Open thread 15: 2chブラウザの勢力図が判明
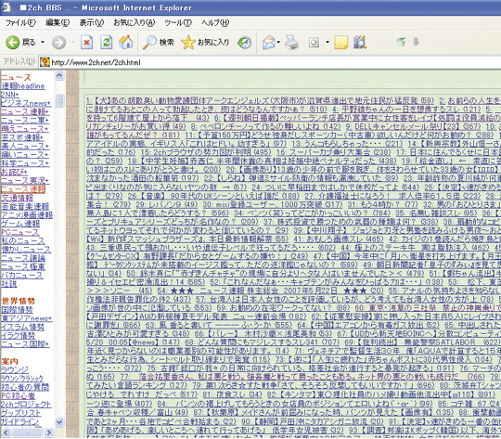The width and height of the screenshot is (501, 439). pyautogui.click(x=206, y=152)
